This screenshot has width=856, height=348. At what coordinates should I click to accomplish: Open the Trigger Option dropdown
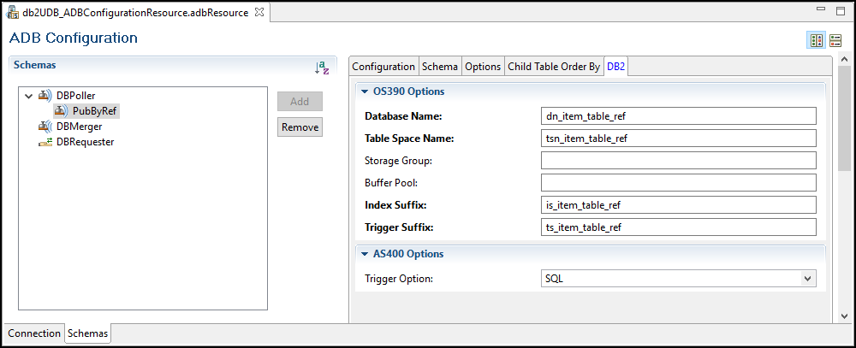tap(806, 279)
